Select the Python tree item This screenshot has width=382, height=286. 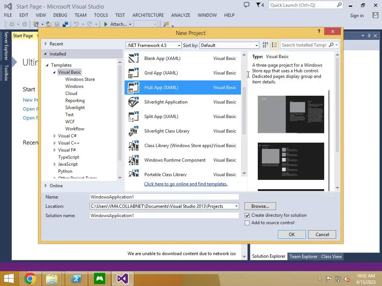65,171
